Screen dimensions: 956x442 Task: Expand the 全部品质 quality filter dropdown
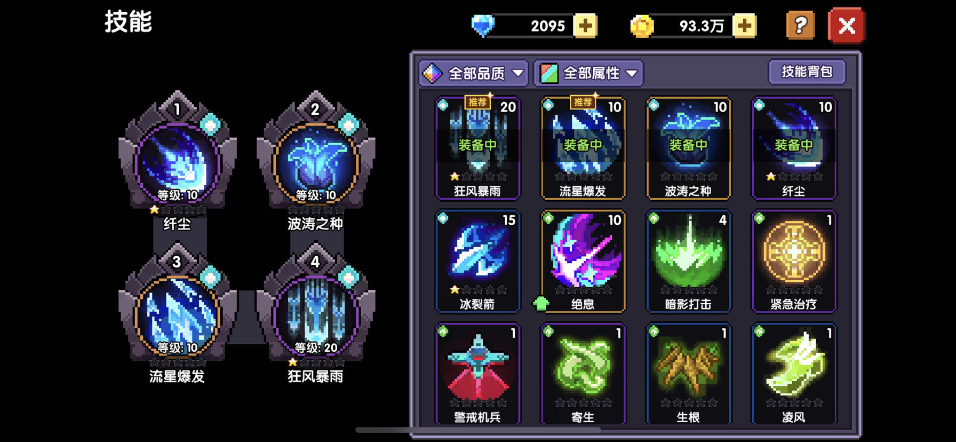(473, 73)
